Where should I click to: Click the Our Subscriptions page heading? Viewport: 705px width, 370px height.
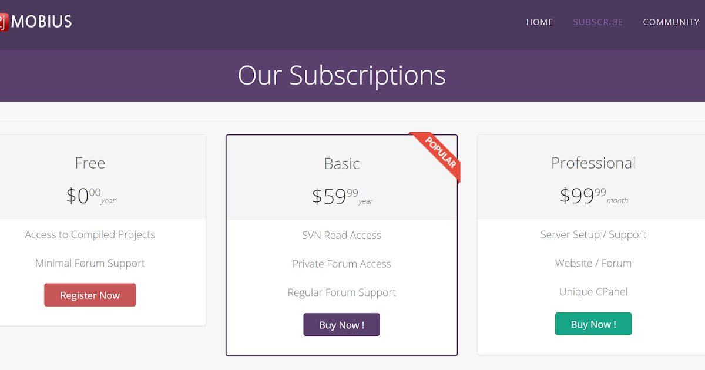341,75
